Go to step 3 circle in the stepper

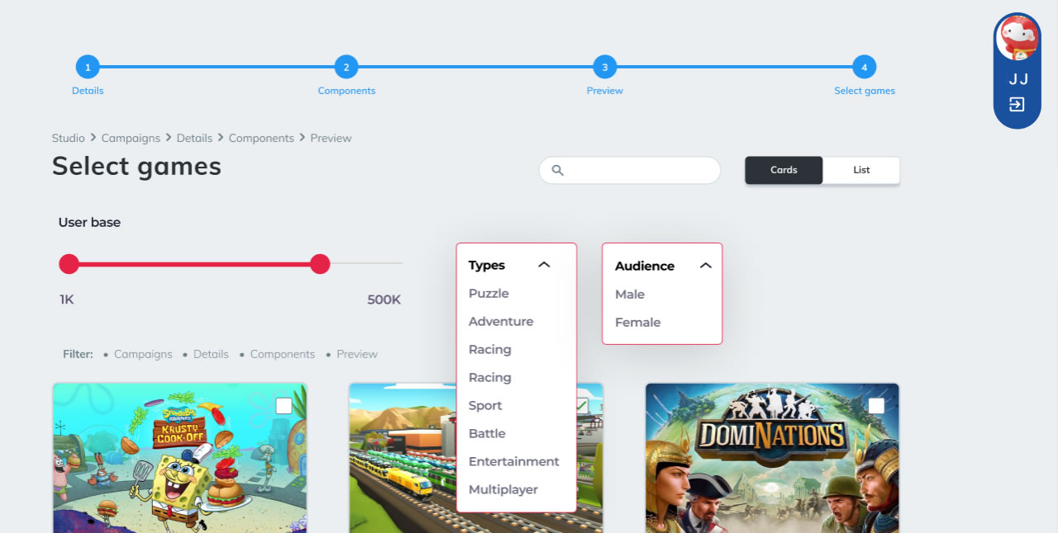pyautogui.click(x=605, y=68)
